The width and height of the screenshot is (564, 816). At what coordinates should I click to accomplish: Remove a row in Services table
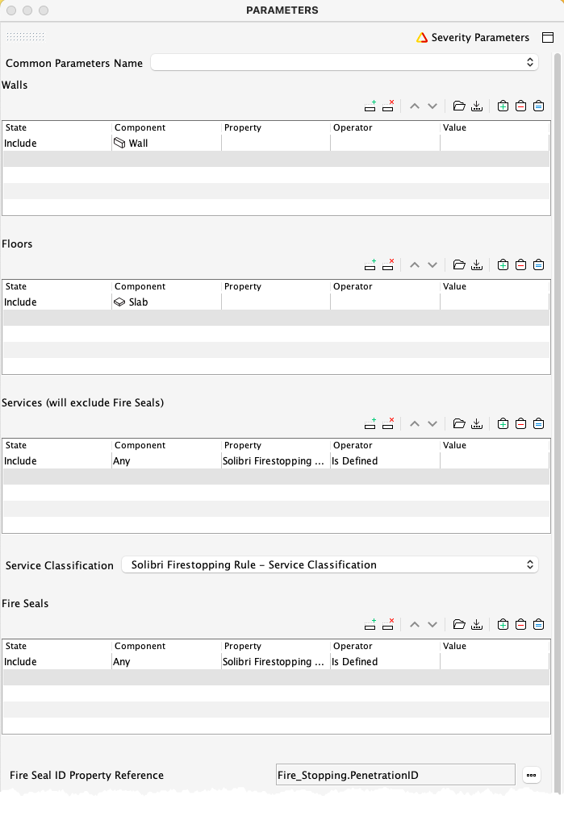(388, 423)
